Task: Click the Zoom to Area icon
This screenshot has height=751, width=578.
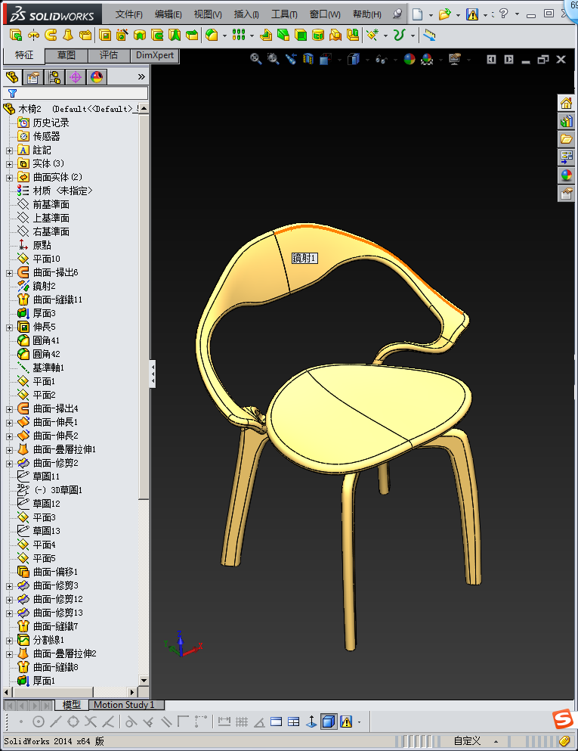Action: tap(274, 59)
